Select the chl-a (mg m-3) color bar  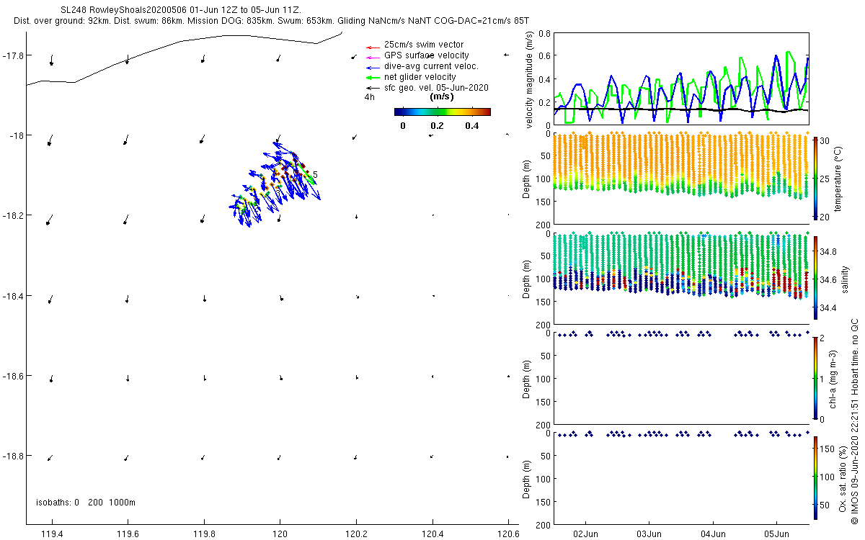815,377
